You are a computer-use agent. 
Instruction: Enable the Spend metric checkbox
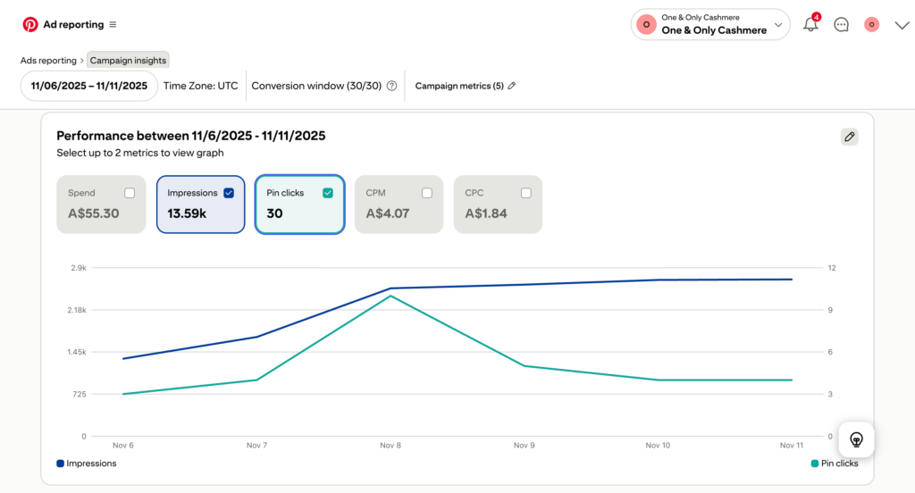(x=130, y=193)
